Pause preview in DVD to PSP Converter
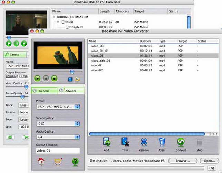222x173 pixels. pos(16,44)
